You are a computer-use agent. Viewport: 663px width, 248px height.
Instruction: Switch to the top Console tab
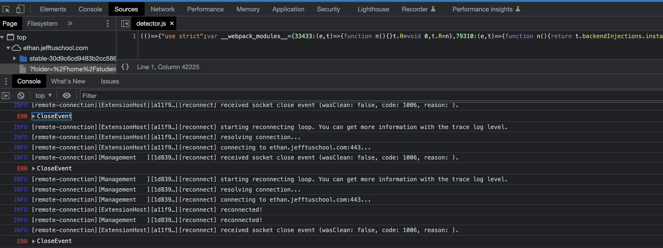tap(90, 9)
